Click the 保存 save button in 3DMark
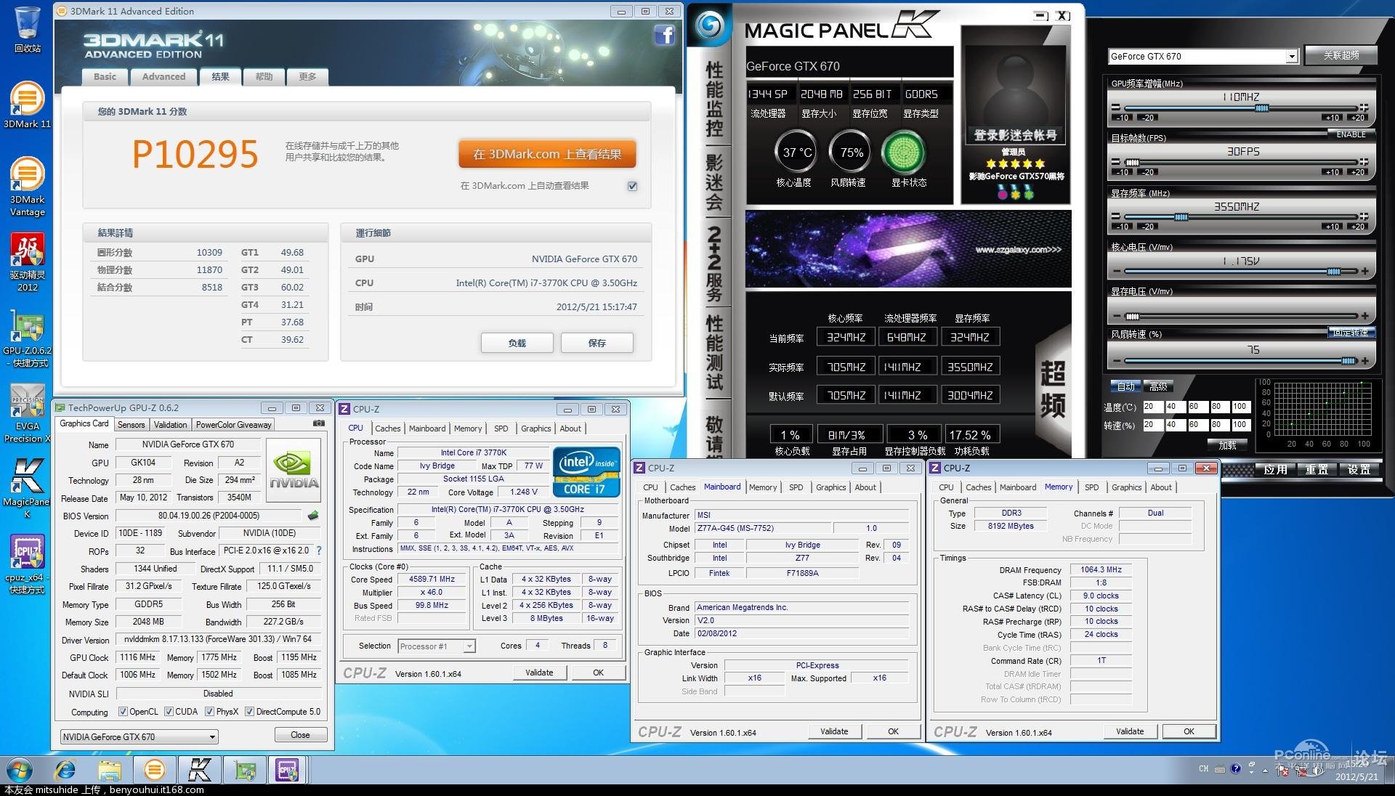Screen dimensions: 1395x796 pyautogui.click(x=597, y=343)
